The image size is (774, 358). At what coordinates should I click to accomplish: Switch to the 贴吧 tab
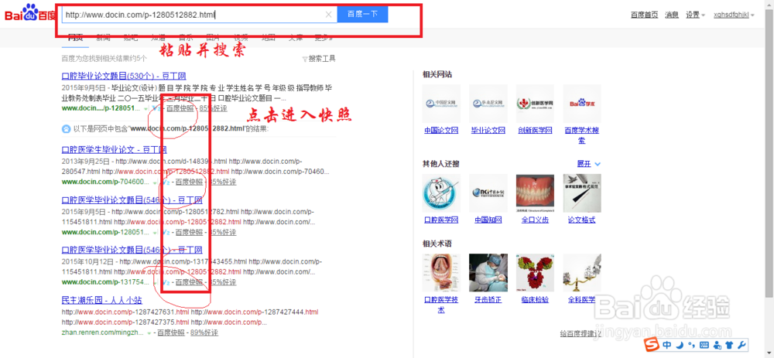(x=131, y=37)
